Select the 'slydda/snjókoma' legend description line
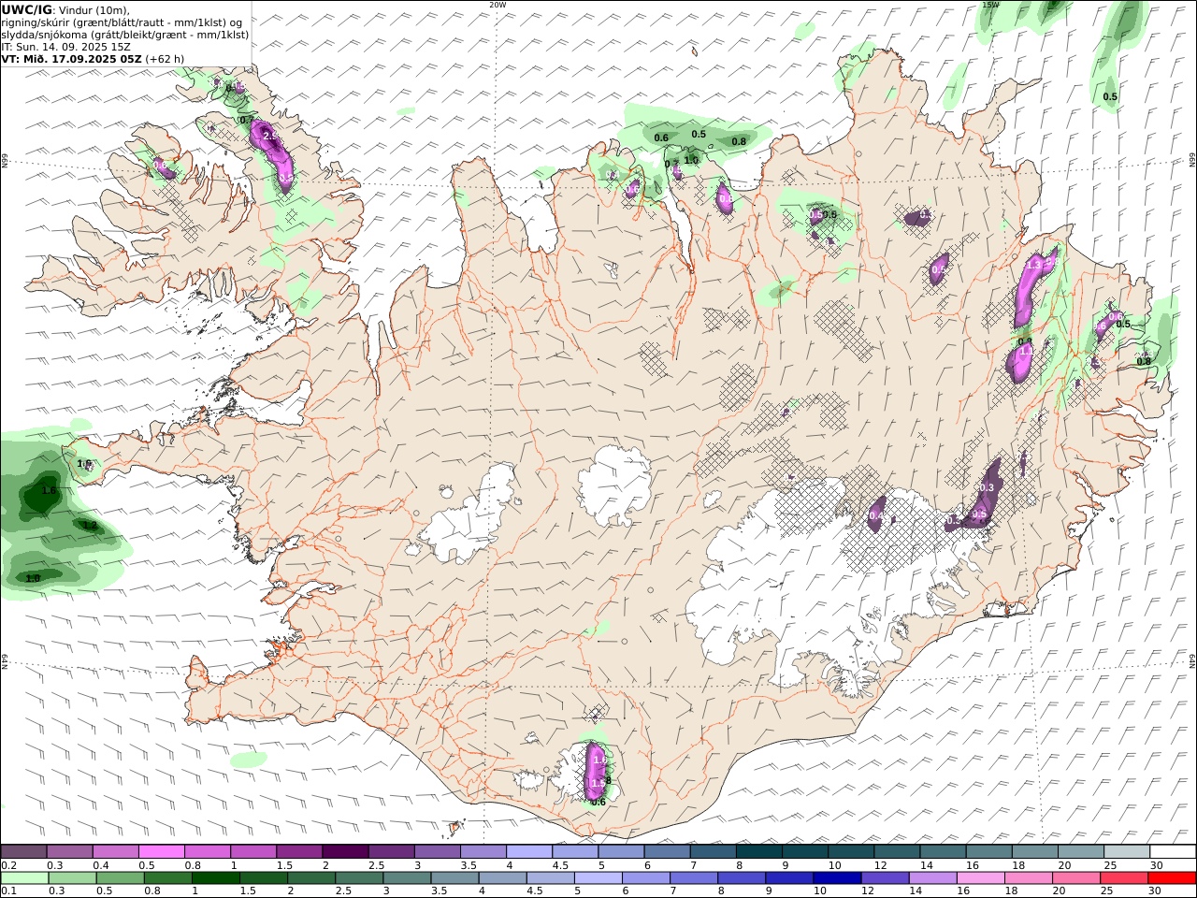Screen dimensions: 1197x898 pyautogui.click(x=125, y=35)
